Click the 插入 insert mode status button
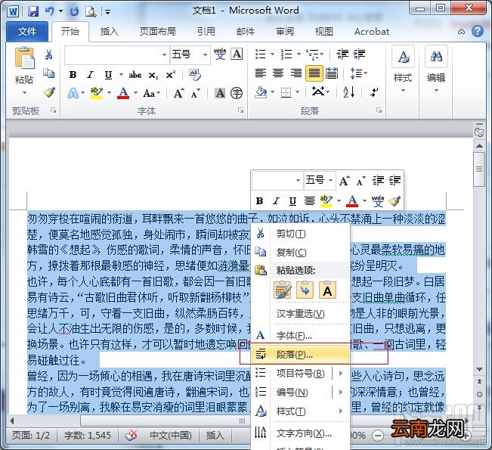This screenshot has width=492, height=450. pos(215,435)
